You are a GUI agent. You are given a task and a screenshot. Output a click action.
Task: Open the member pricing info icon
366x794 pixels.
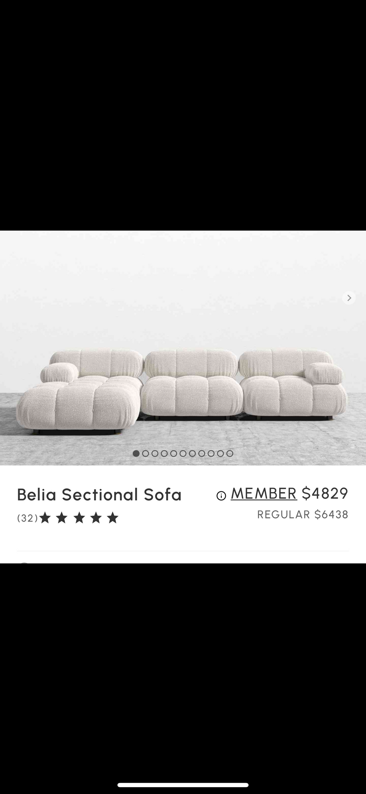pyautogui.click(x=221, y=496)
